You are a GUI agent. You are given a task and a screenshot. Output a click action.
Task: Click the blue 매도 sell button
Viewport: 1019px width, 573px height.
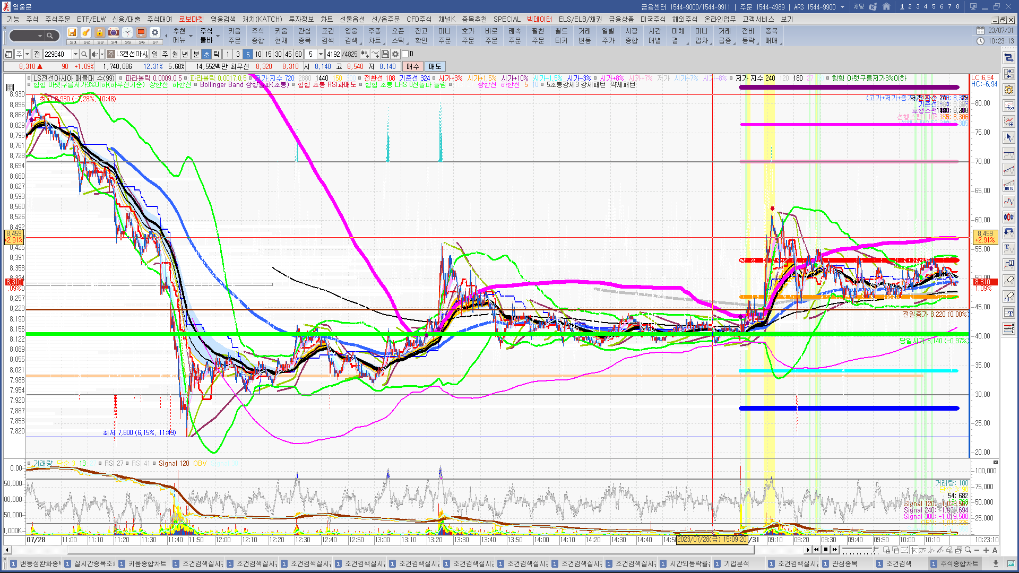click(435, 66)
